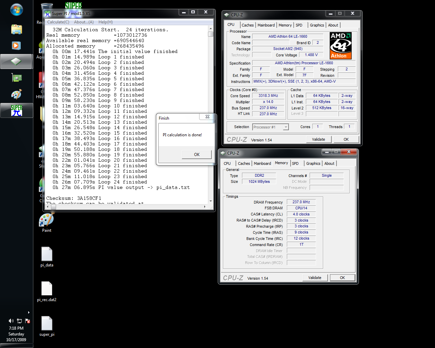Viewport: 435px width, 348px height.
Task: Open the Help(H) menu in Super PI
Action: point(106,22)
